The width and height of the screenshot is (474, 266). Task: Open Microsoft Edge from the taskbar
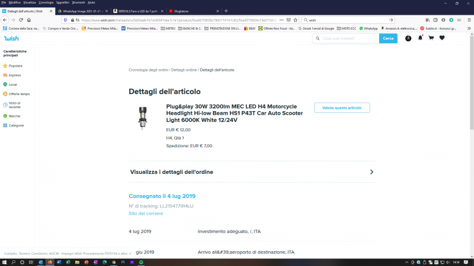105,262
